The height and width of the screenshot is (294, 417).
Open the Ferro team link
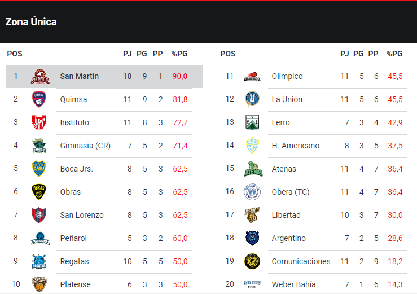280,122
